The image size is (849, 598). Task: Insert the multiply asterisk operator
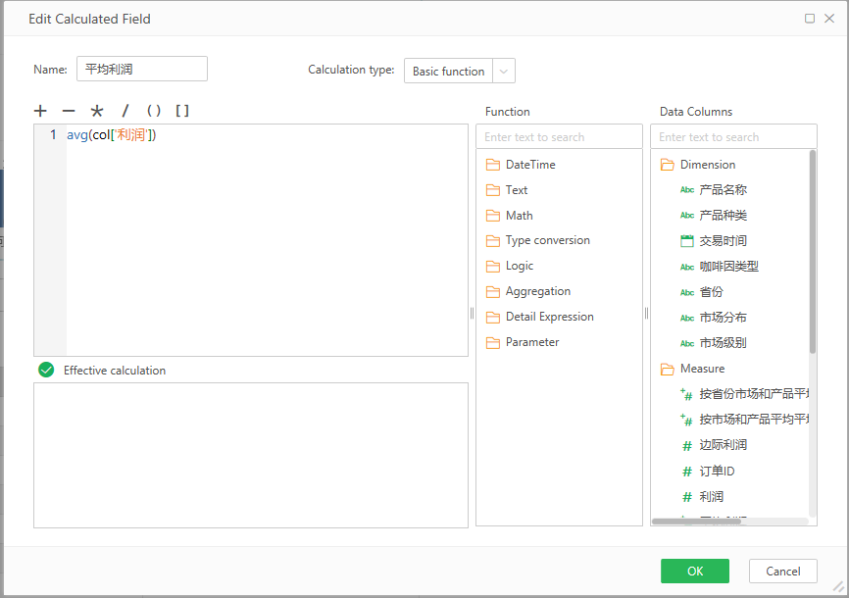(97, 111)
